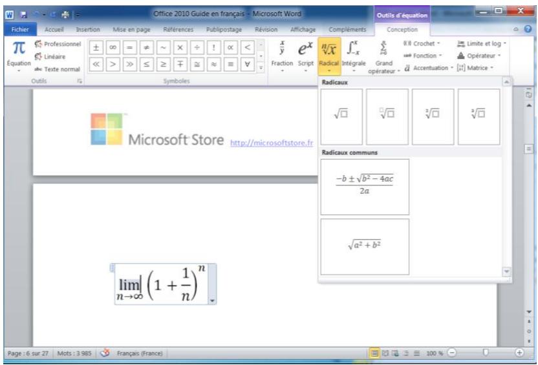The image size is (538, 365).
Task: Insert the tilde symbol
Action: tap(164, 48)
